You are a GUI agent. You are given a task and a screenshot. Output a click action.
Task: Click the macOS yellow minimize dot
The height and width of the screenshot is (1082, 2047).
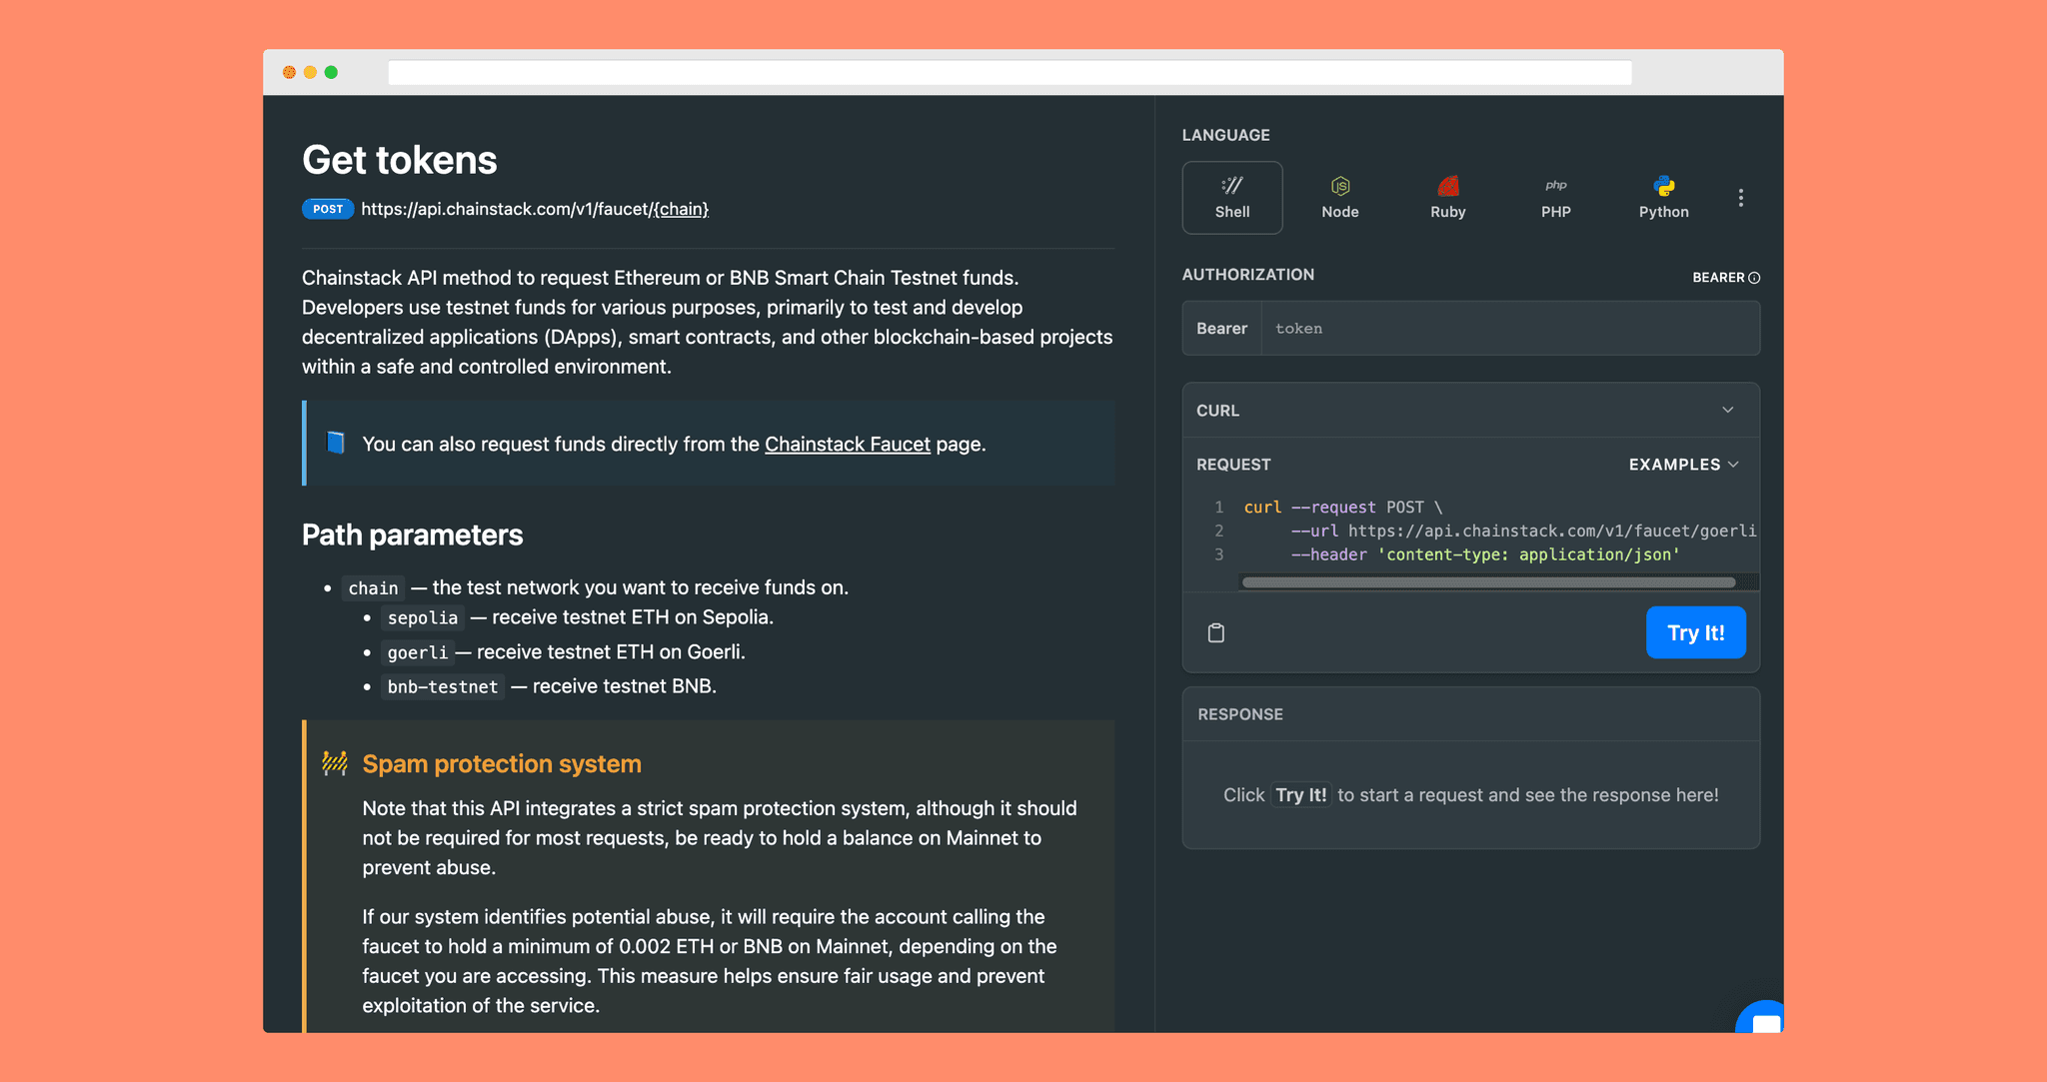point(310,72)
